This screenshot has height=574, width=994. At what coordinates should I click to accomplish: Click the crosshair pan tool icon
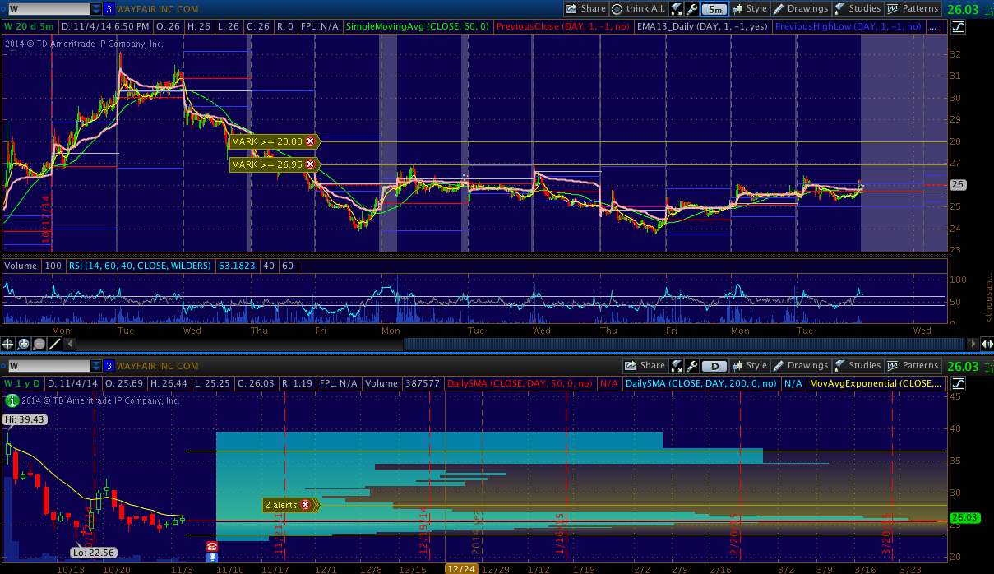click(8, 344)
